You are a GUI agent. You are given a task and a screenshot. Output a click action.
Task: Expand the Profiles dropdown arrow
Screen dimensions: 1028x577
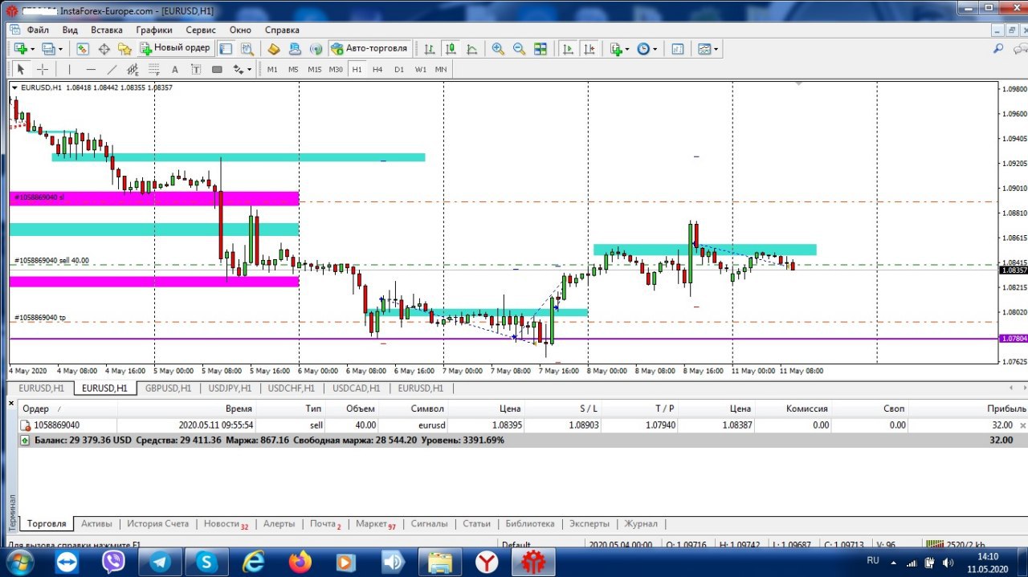(60, 48)
